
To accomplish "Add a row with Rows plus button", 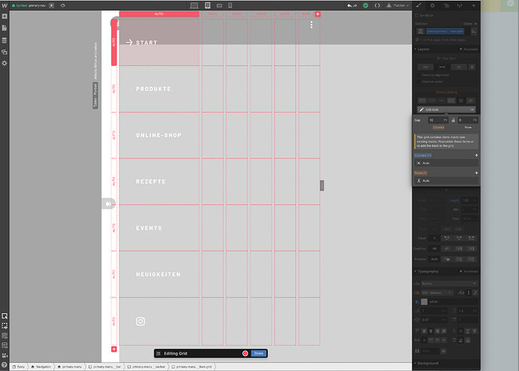I will pyautogui.click(x=476, y=173).
